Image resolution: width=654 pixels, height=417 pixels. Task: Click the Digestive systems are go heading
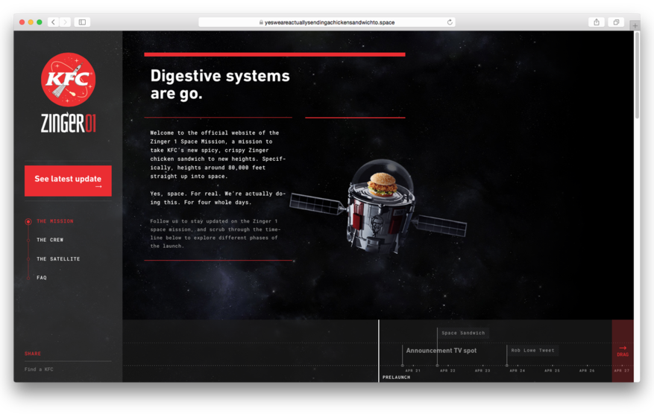(x=220, y=85)
